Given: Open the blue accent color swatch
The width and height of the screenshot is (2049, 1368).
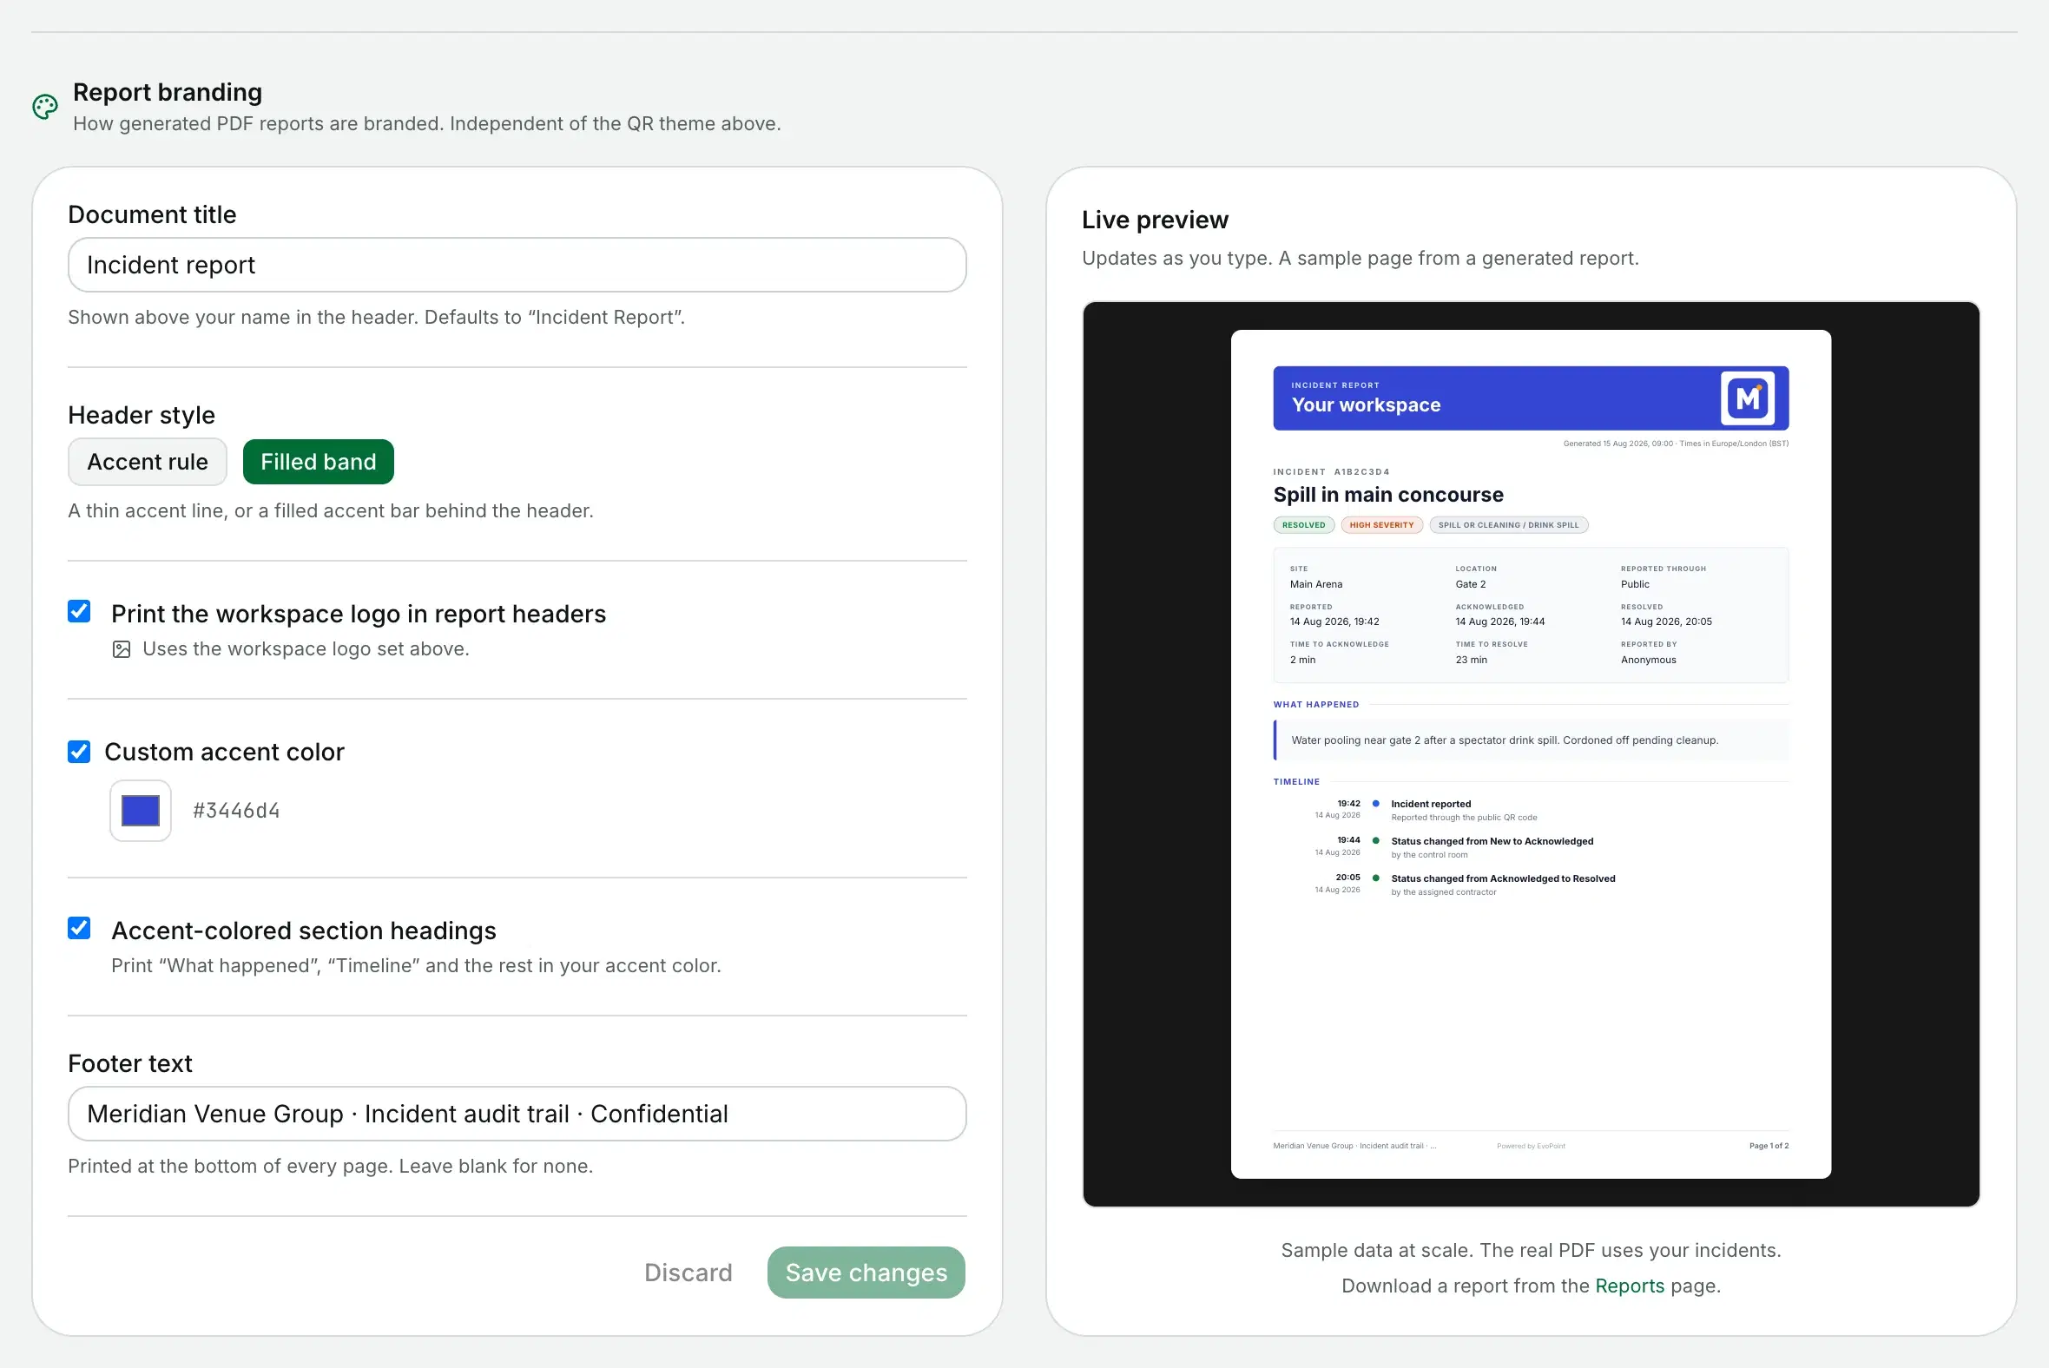Looking at the screenshot, I should click(141, 811).
